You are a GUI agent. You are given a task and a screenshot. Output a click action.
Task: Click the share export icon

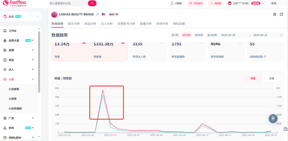[281, 14]
